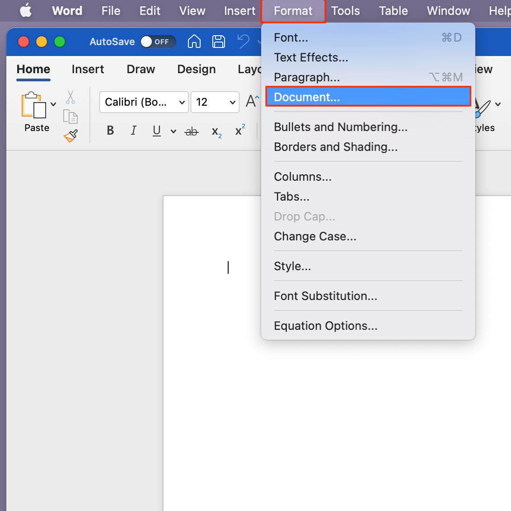Click the Cut scissors icon
The width and height of the screenshot is (511, 511).
click(70, 97)
